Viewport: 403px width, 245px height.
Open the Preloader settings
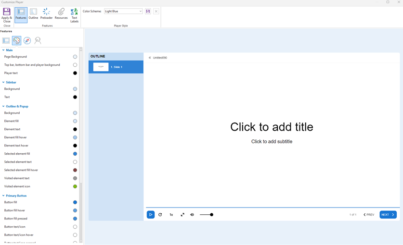coord(46,14)
